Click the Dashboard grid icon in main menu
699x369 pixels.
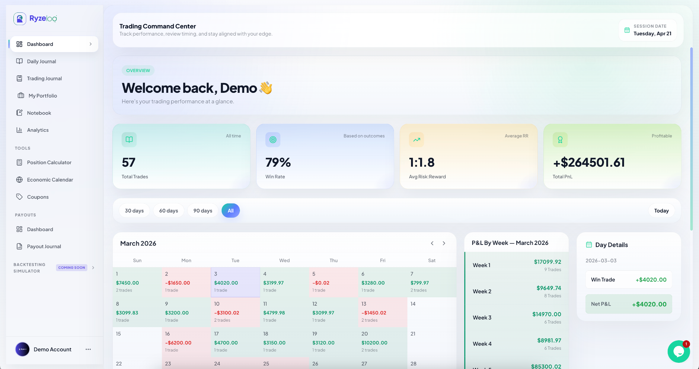[19, 44]
